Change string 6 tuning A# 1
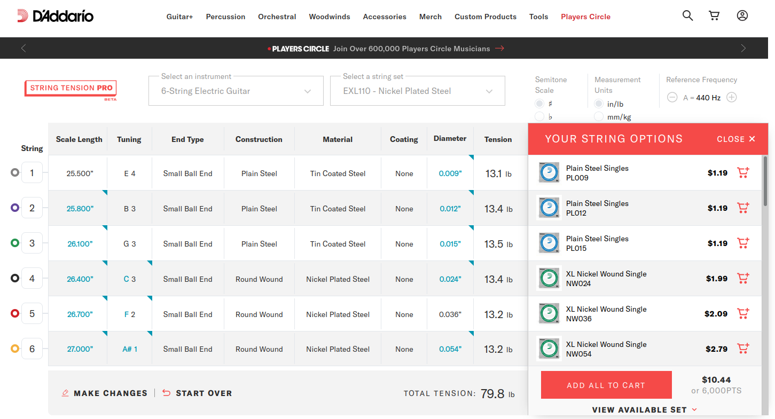This screenshot has width=775, height=419. pyautogui.click(x=130, y=349)
